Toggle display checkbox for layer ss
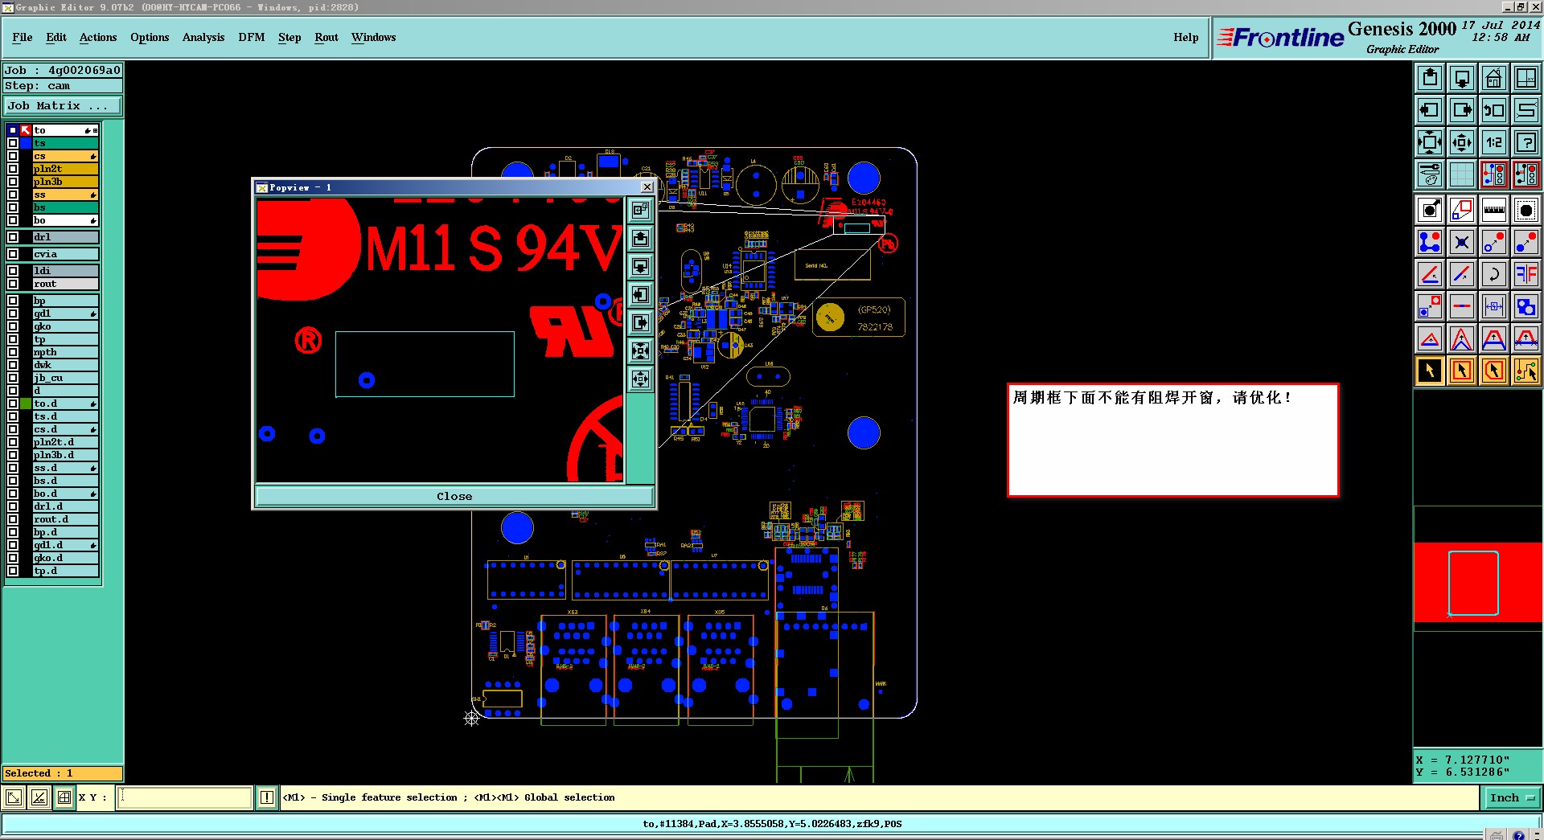1544x840 pixels. tap(13, 195)
